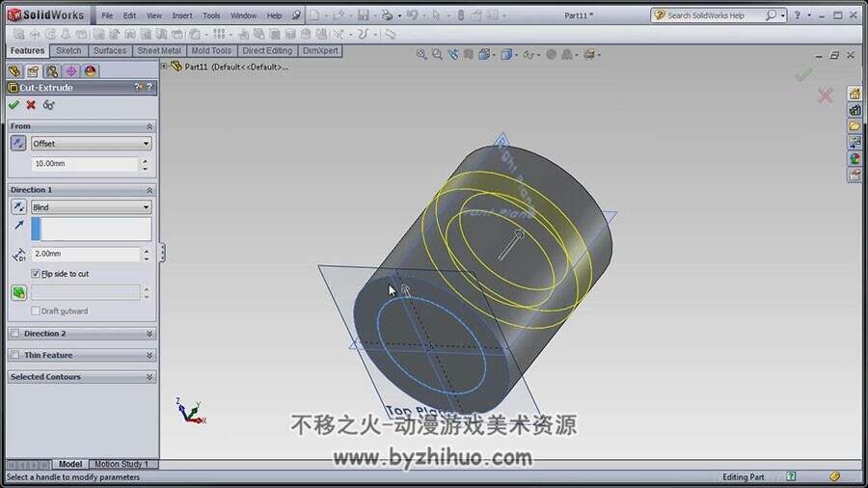868x488 pixels.
Task: Click the 2.00mm depth field
Action: 85,254
